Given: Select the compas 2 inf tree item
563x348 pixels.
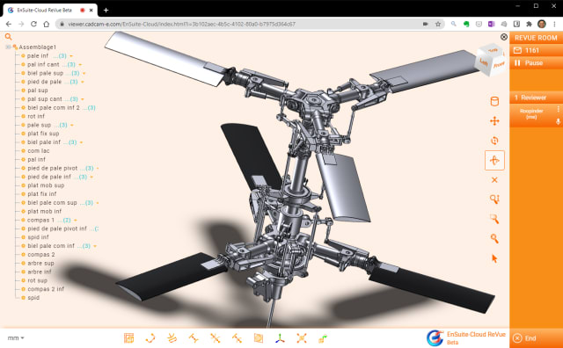Looking at the screenshot, I should click(46, 289).
